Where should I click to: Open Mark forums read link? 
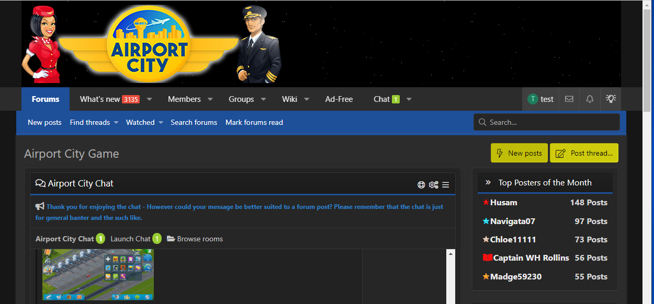[254, 122]
